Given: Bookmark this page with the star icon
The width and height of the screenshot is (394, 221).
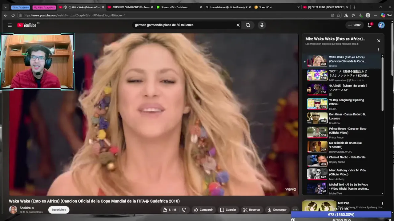Looking at the screenshot, I should (x=339, y=15).
